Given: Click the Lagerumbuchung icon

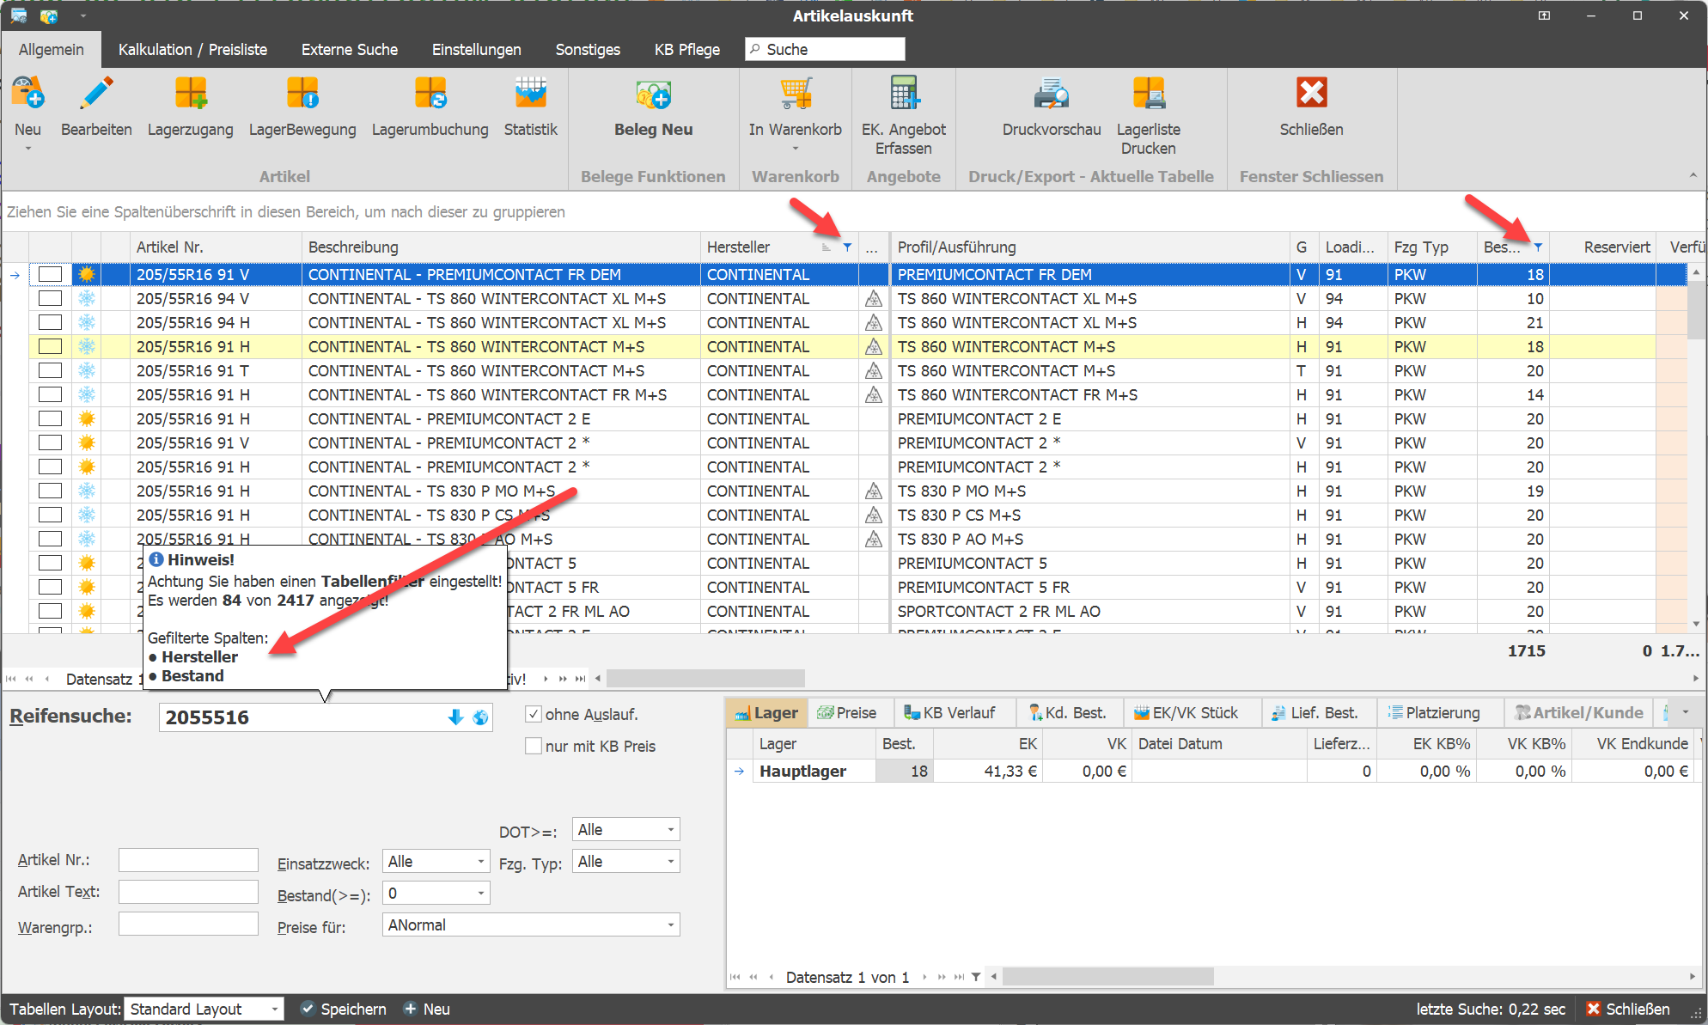Looking at the screenshot, I should pos(430,94).
